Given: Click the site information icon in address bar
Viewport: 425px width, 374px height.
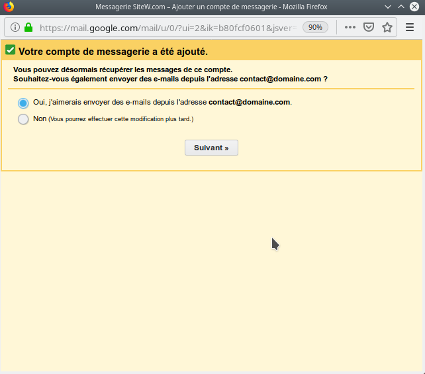Looking at the screenshot, I should tap(15, 28).
